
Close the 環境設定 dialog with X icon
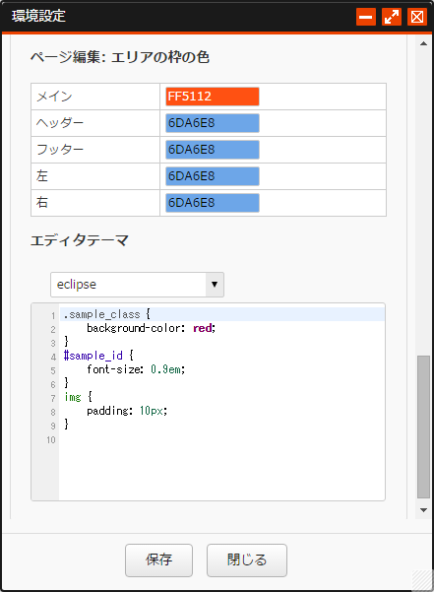click(x=417, y=17)
